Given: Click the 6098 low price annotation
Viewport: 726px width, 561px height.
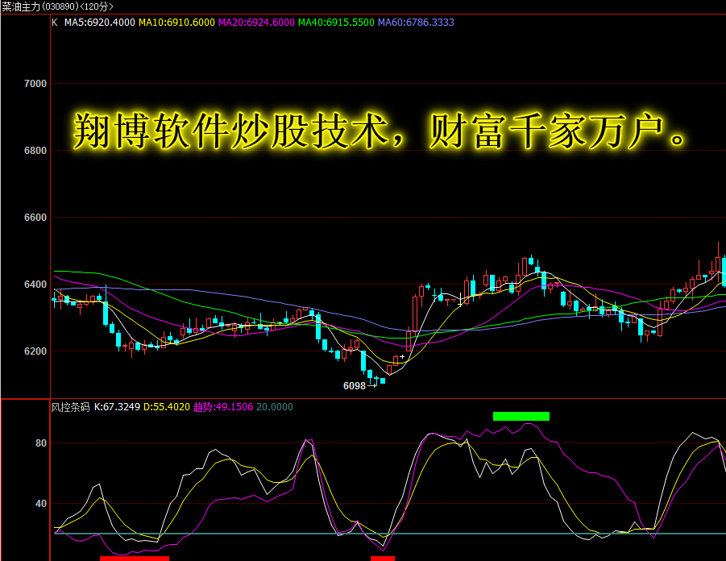Looking at the screenshot, I should point(355,386).
